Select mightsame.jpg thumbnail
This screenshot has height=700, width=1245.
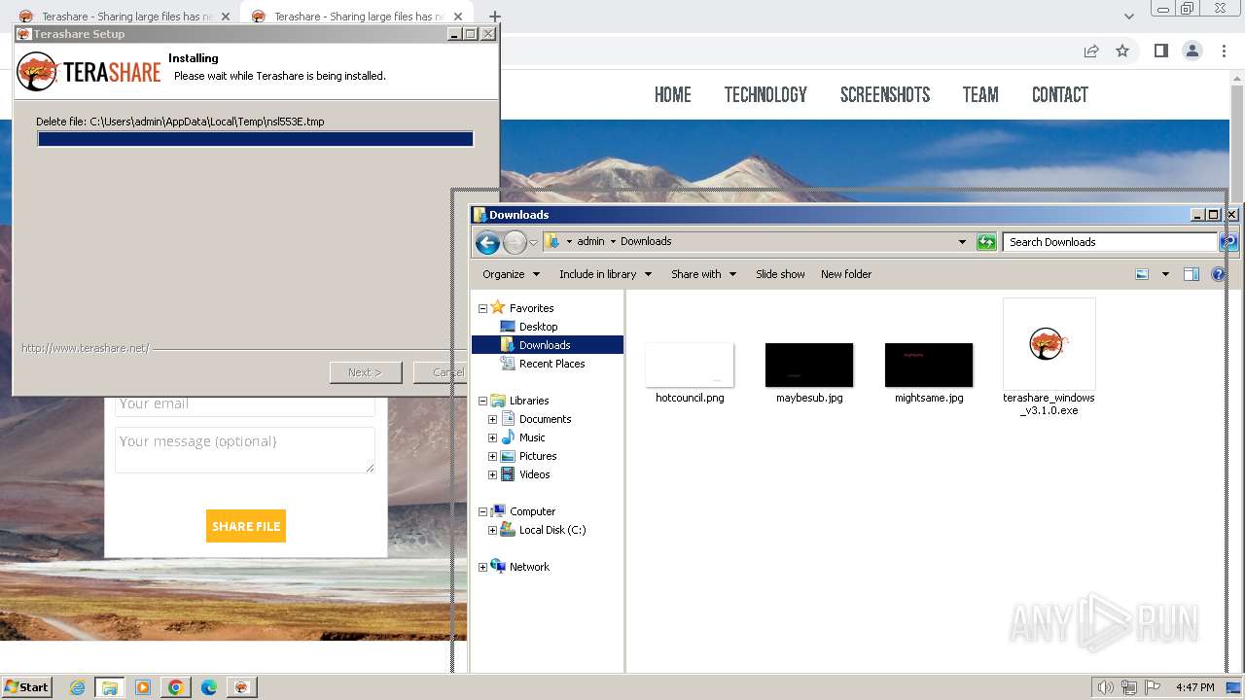[929, 366]
